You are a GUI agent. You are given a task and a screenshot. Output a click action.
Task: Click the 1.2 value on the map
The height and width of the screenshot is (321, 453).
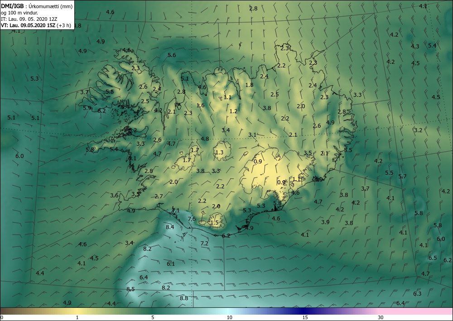pyautogui.click(x=233, y=111)
